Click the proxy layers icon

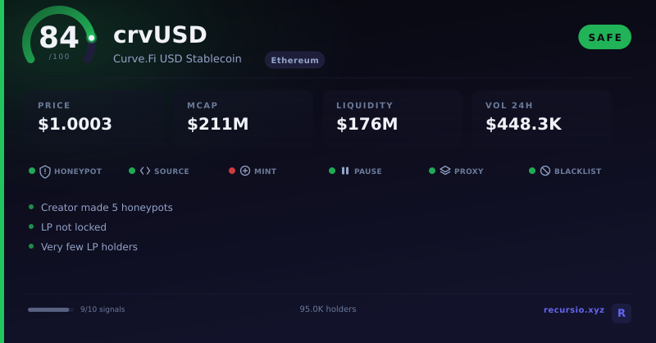pyautogui.click(x=445, y=171)
